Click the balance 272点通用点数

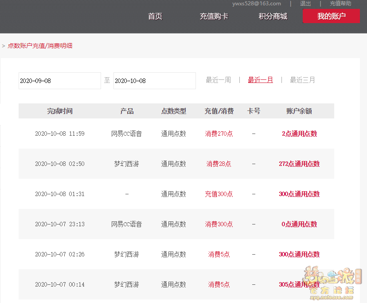click(299, 164)
